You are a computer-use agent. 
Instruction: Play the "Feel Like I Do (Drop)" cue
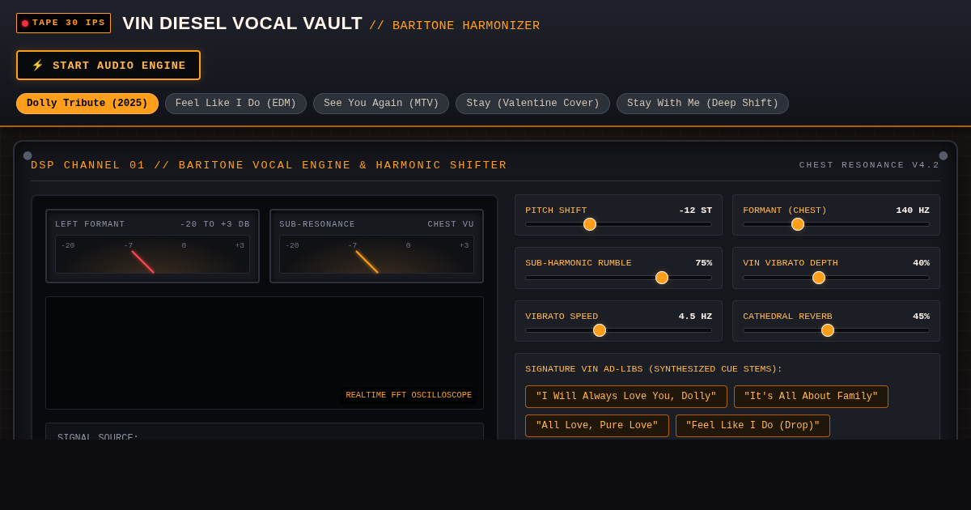click(x=753, y=426)
